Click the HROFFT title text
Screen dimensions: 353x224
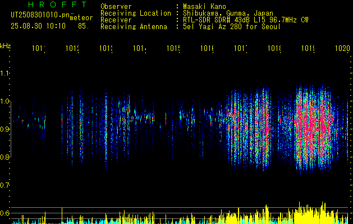(x=57, y=4)
